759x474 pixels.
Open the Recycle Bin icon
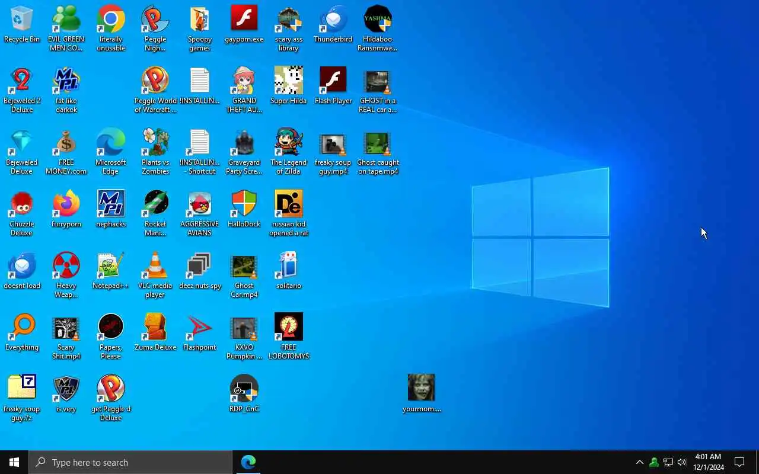coord(22,20)
